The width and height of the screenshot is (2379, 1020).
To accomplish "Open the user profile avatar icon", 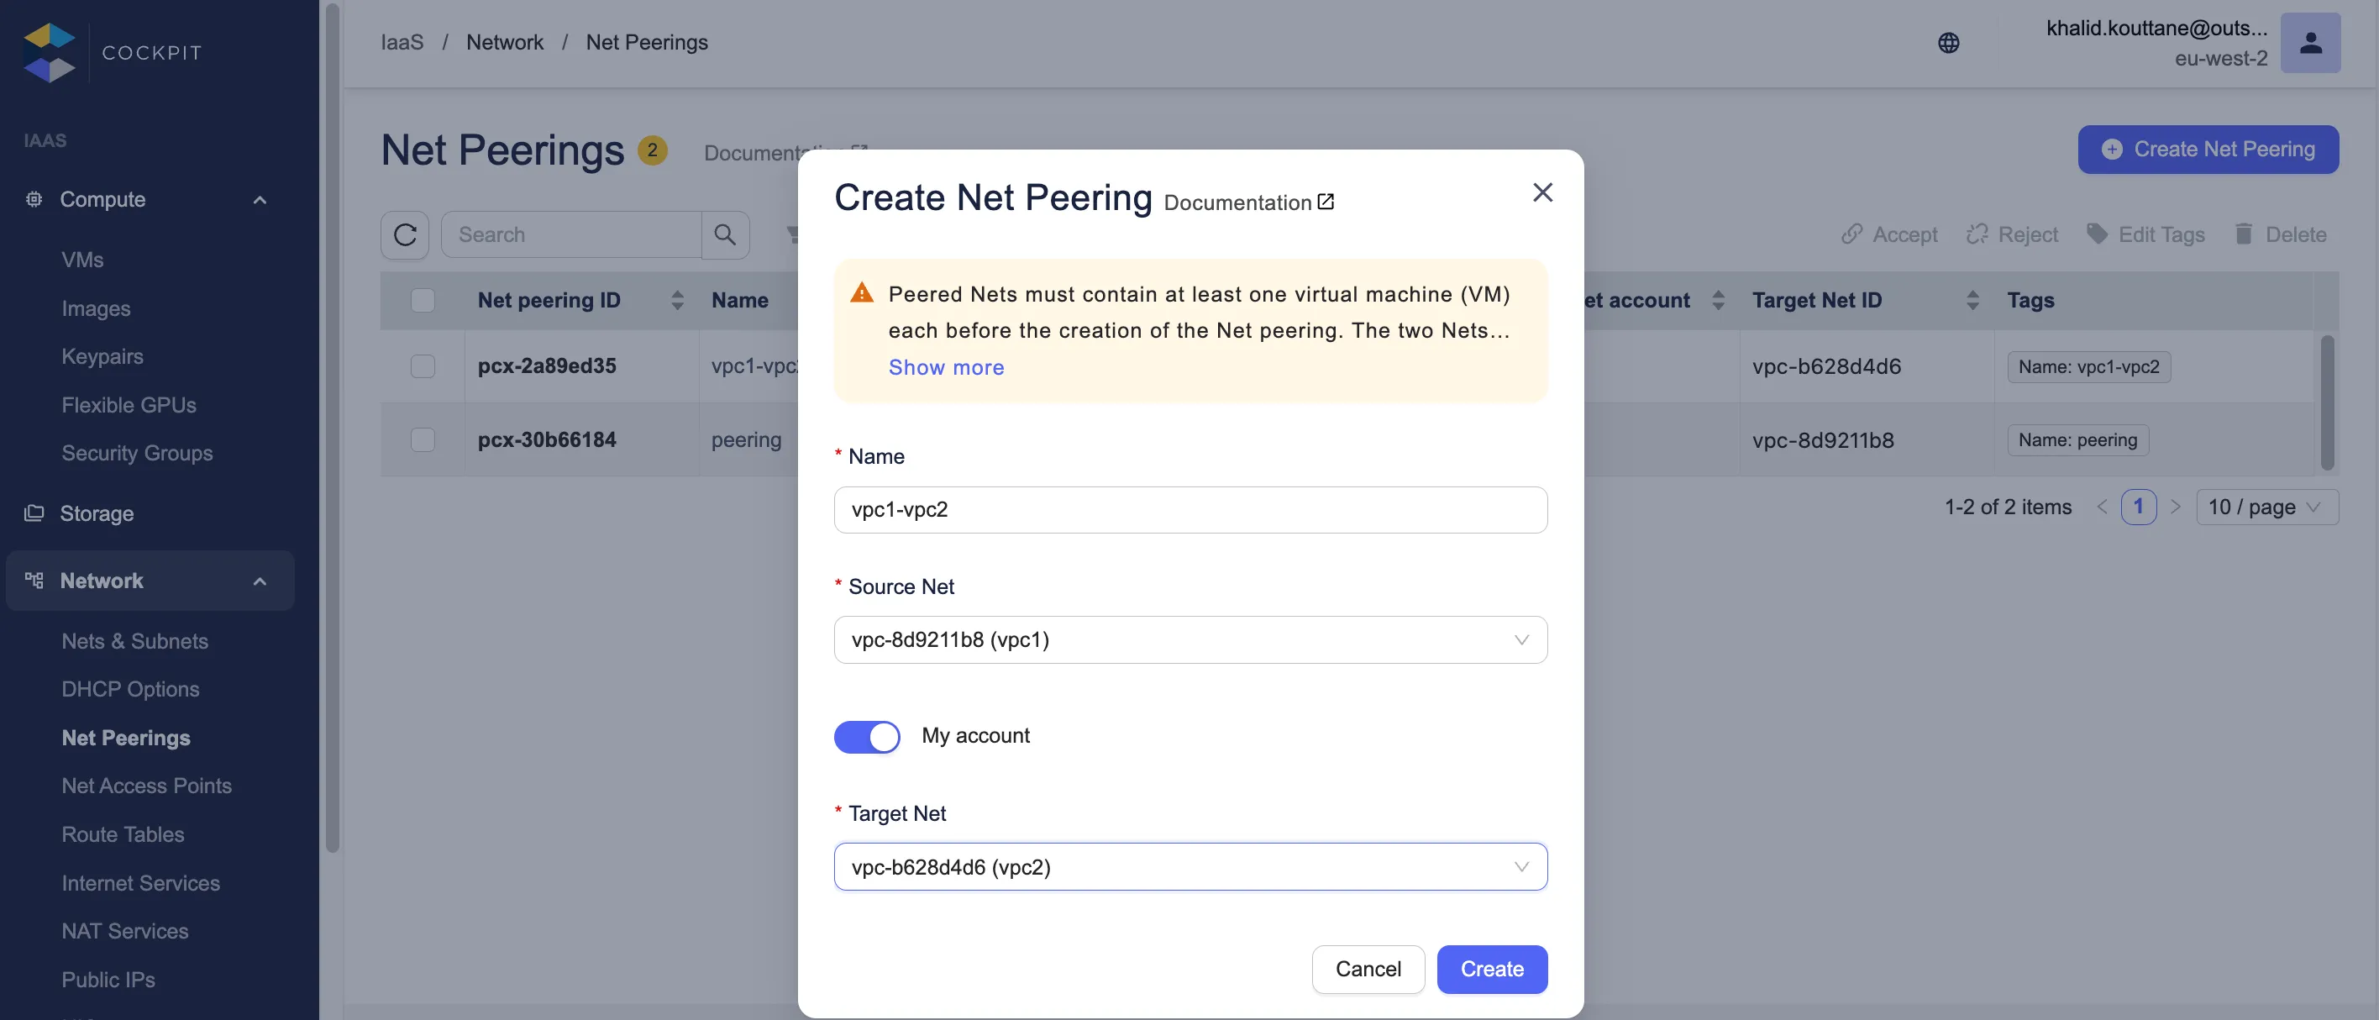I will 2310,43.
